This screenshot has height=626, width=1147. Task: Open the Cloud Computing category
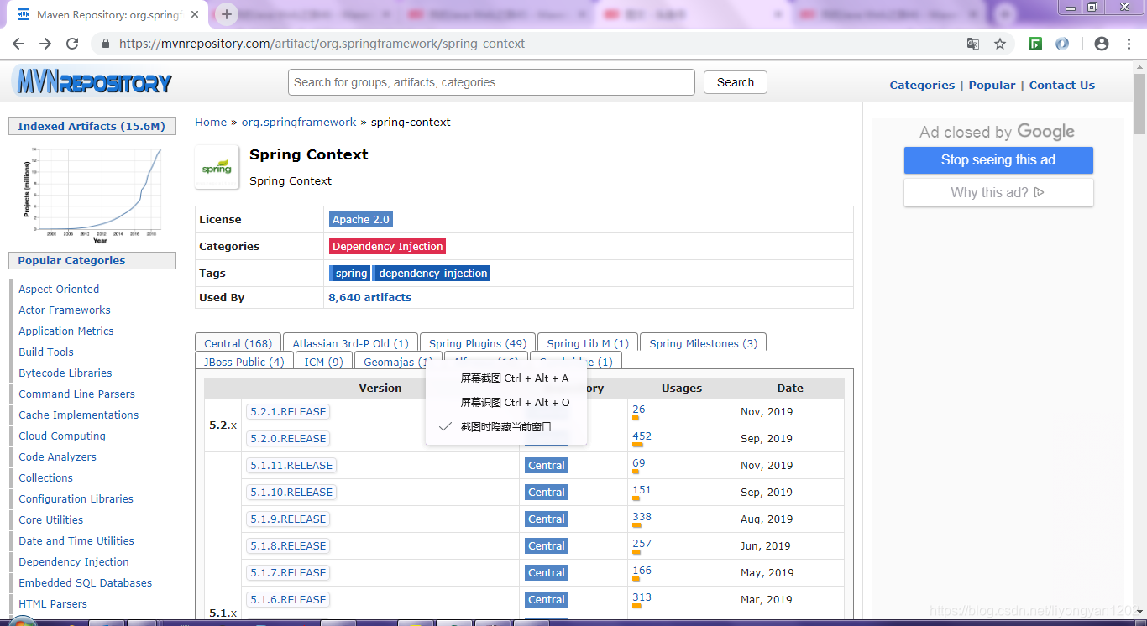[x=62, y=436]
